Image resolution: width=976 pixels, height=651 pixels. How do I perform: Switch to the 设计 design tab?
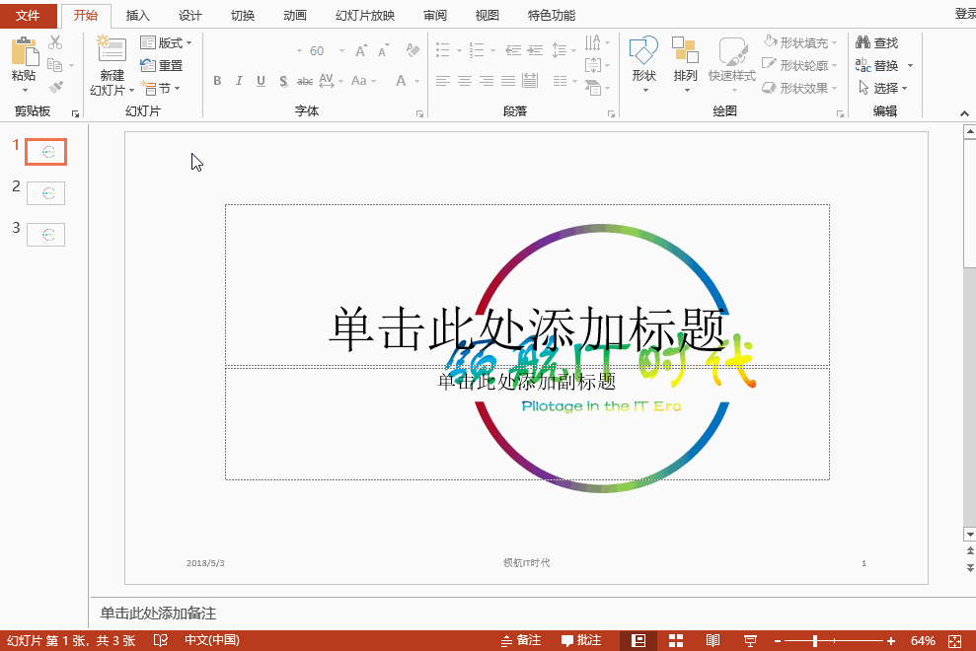coord(189,16)
